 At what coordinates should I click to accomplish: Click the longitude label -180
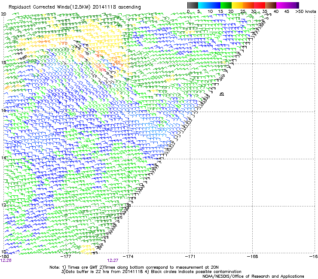(x=4, y=257)
